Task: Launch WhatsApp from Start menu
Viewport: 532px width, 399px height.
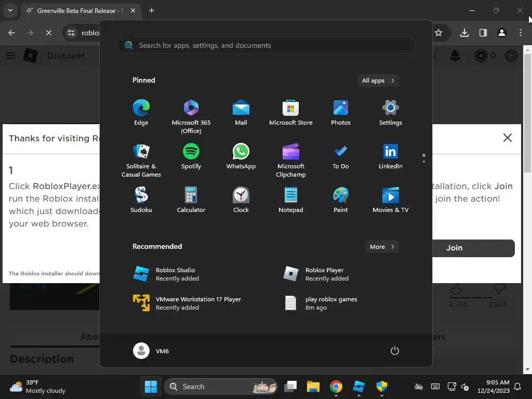Action: click(241, 156)
